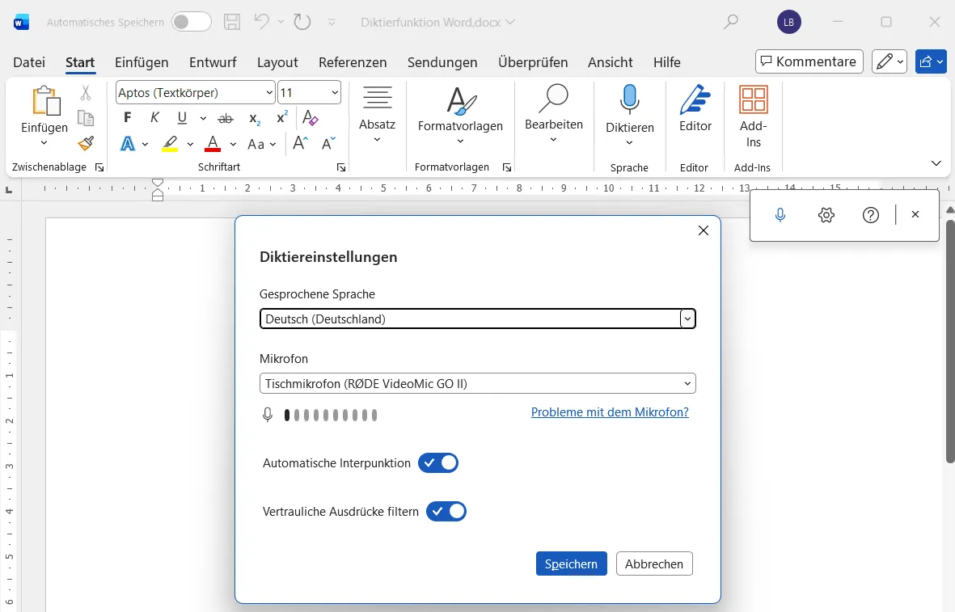Switch to the Einfügen ribbon tab
The height and width of the screenshot is (612, 955).
[142, 62]
